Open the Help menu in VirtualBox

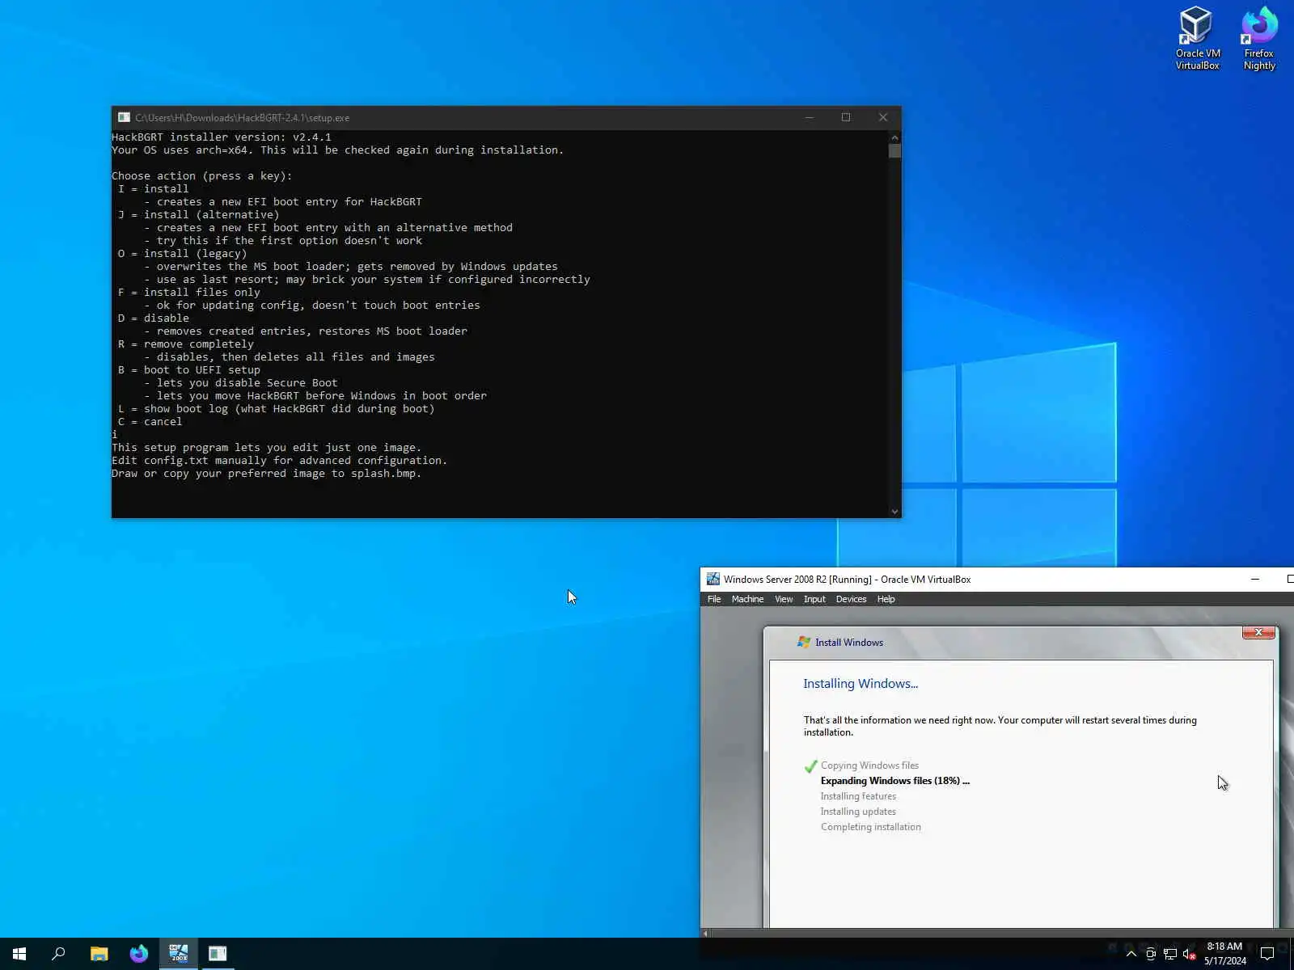(x=886, y=599)
